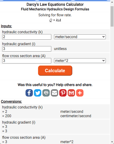Open more sharing options plus icon

tap(80, 93)
